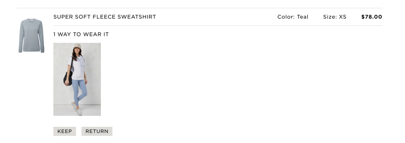The width and height of the screenshot is (405, 143).
Task: Click the RETURN button
Action: 97,131
